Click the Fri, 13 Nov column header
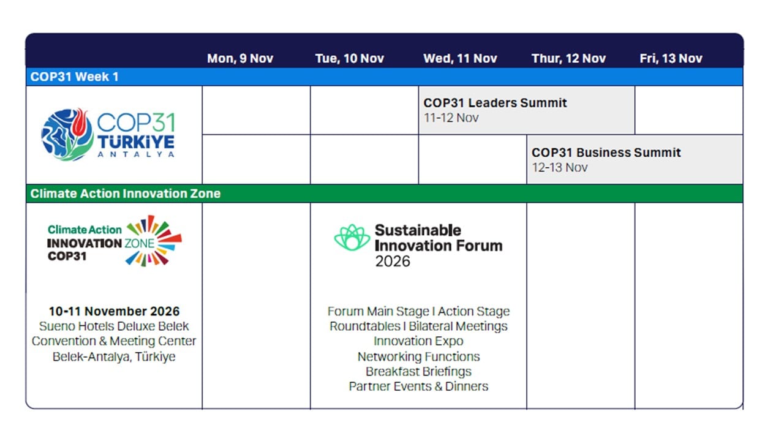 671,59
